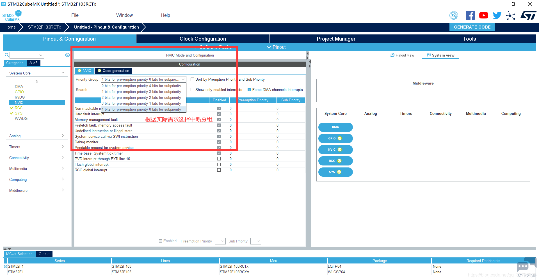Click the ST community network icon
Image resolution: width=539 pixels, height=280 pixels.
[x=511, y=15]
